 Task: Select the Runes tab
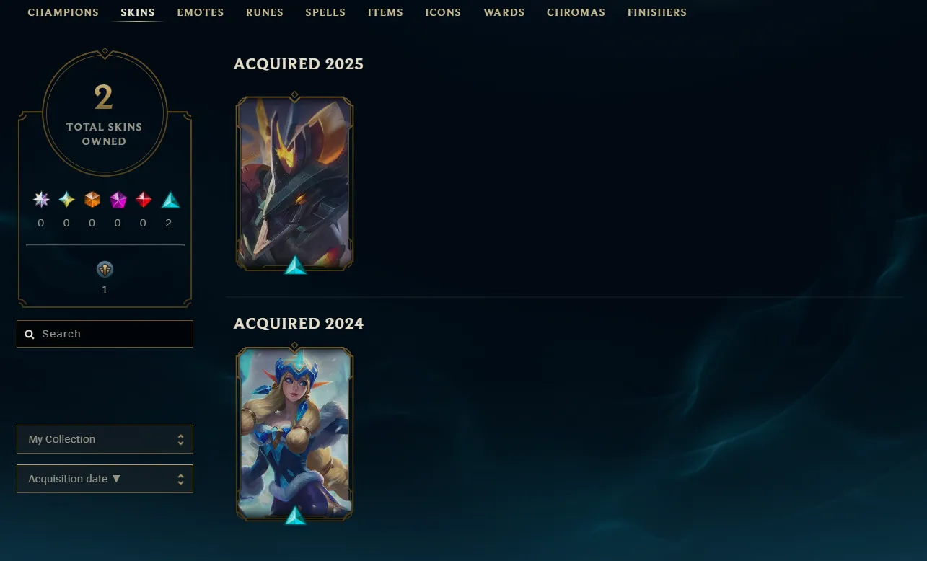[x=265, y=12]
